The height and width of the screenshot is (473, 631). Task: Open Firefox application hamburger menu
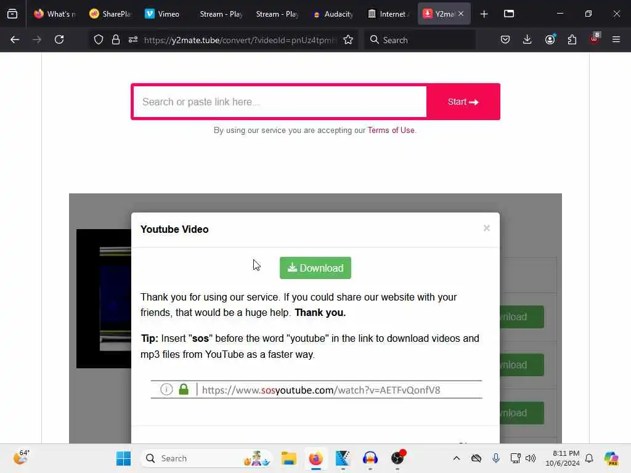coord(616,39)
